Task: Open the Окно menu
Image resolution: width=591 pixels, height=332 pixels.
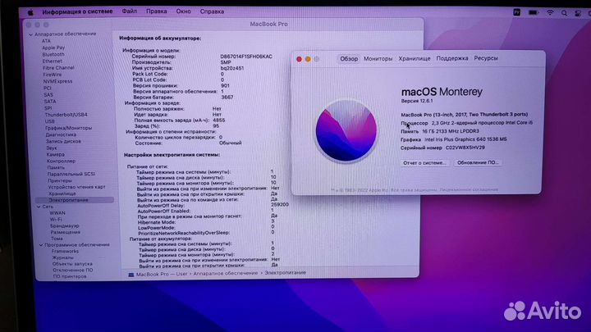Action: click(183, 11)
